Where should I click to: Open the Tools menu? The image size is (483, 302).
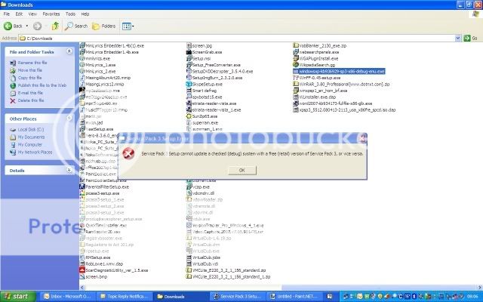(x=71, y=14)
